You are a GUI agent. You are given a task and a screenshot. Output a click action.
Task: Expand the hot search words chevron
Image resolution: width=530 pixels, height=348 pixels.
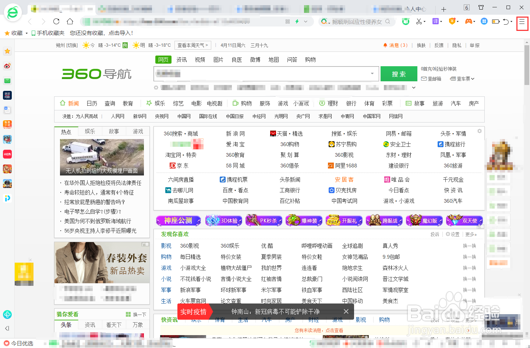coord(414,88)
